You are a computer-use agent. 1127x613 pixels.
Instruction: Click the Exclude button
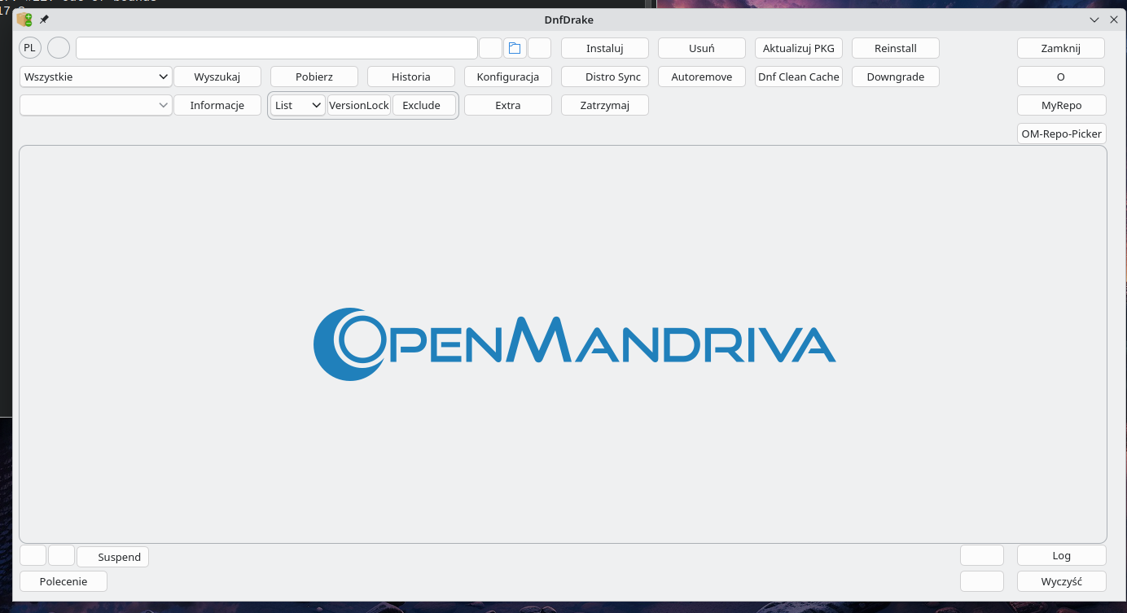(424, 105)
